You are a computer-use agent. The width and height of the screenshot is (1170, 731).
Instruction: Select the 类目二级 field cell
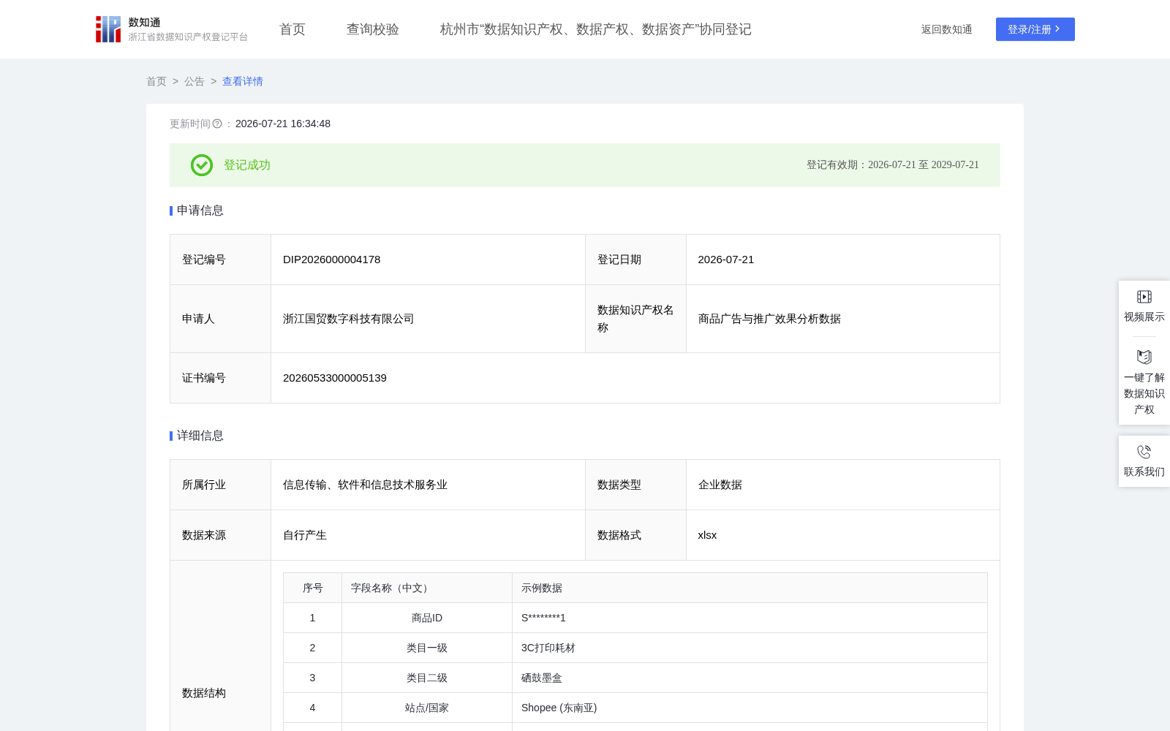(x=427, y=678)
